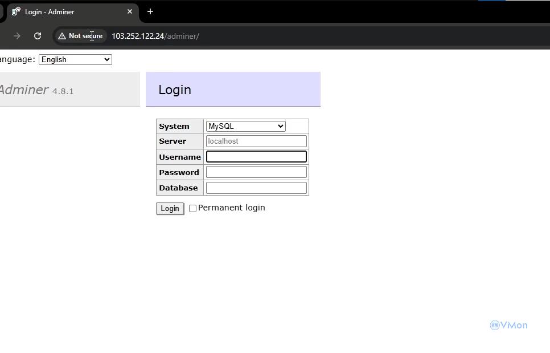Click the VMon watermark logo

click(508, 325)
